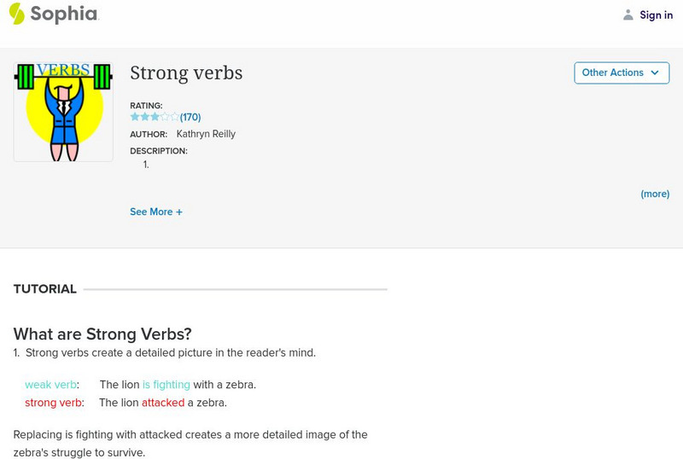Click the second rating star
The height and width of the screenshot is (459, 683).
pos(144,117)
